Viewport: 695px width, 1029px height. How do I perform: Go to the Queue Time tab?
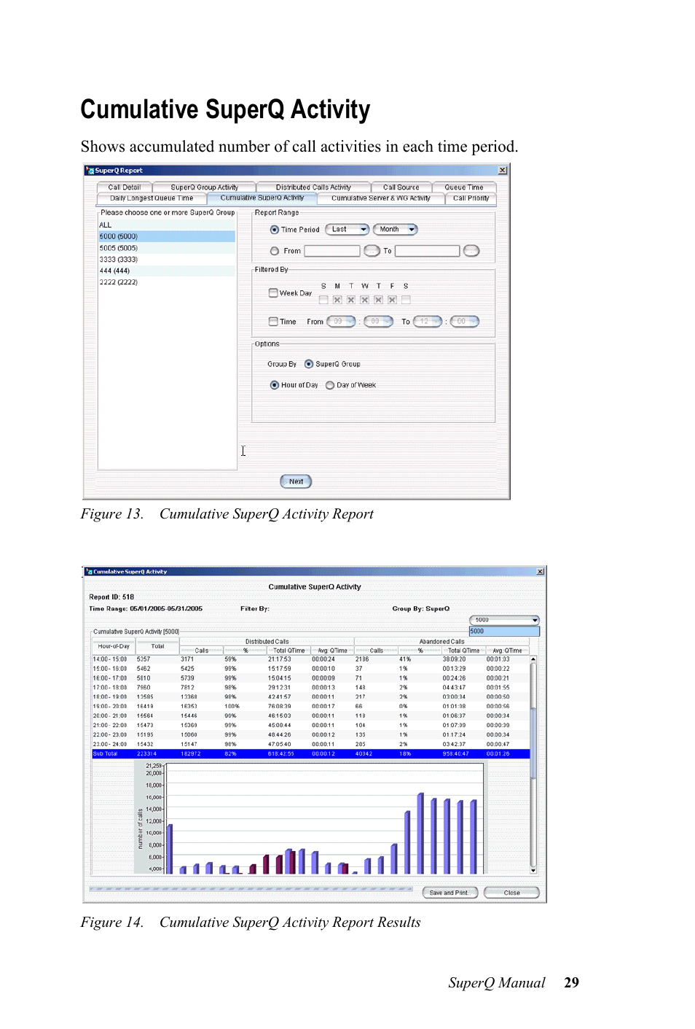point(463,187)
